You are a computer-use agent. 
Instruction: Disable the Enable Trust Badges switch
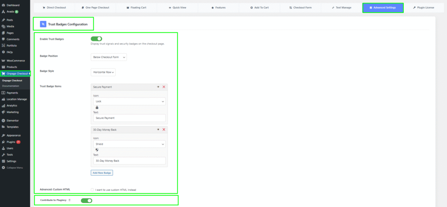pos(96,39)
